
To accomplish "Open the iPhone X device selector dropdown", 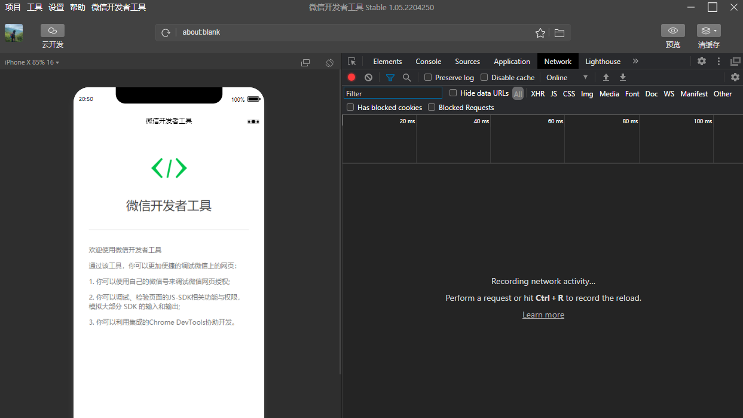I will 31,62.
